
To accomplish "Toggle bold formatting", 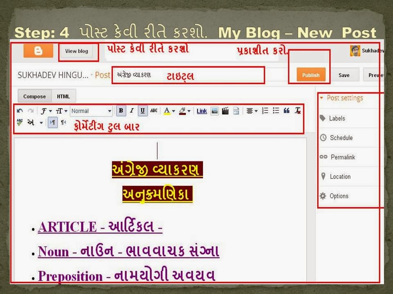I will pyautogui.click(x=121, y=111).
